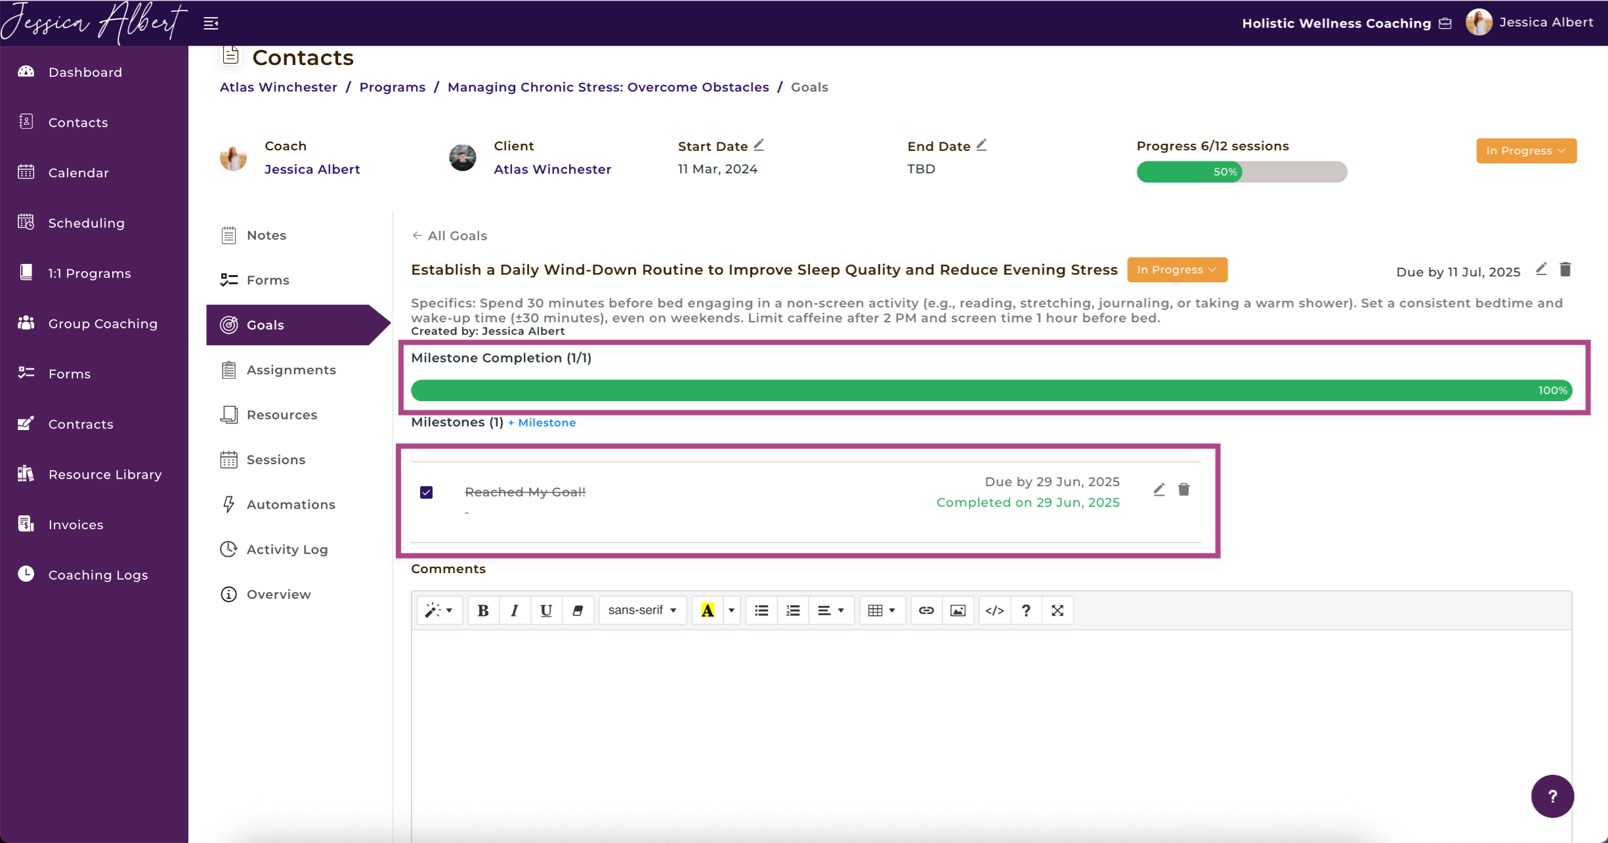Open the editor help dialog
Screen dimensions: 1608x843
pos(1026,611)
